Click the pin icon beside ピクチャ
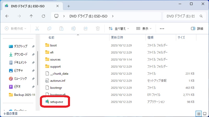 pyautogui.click(x=33, y=71)
